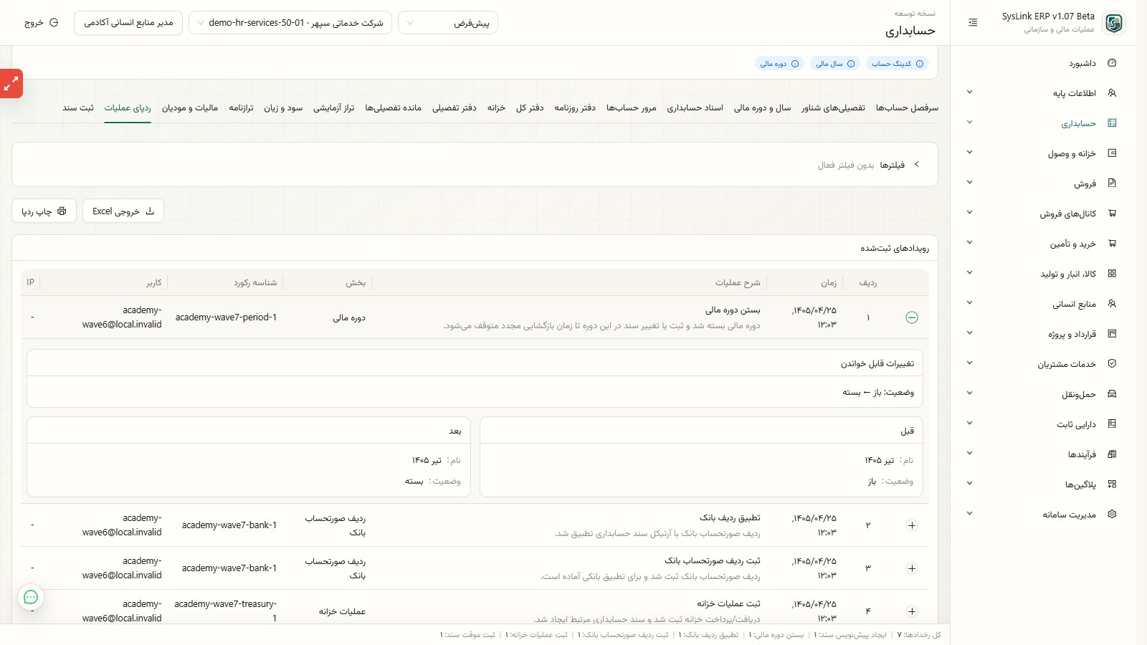
Task: Click the مدیریت سامانه gear icon
Action: 1112,515
